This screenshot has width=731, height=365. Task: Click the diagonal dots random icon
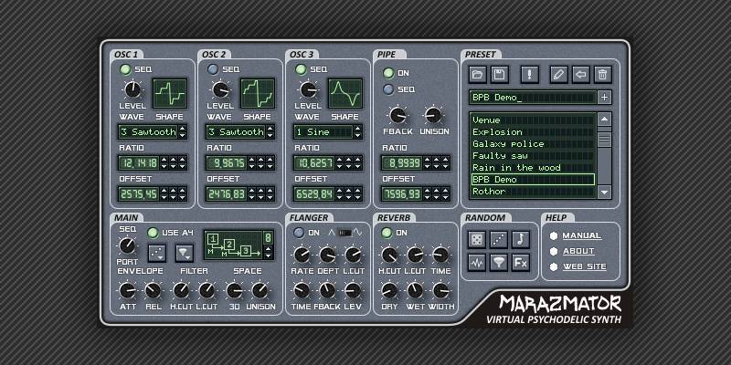498,239
